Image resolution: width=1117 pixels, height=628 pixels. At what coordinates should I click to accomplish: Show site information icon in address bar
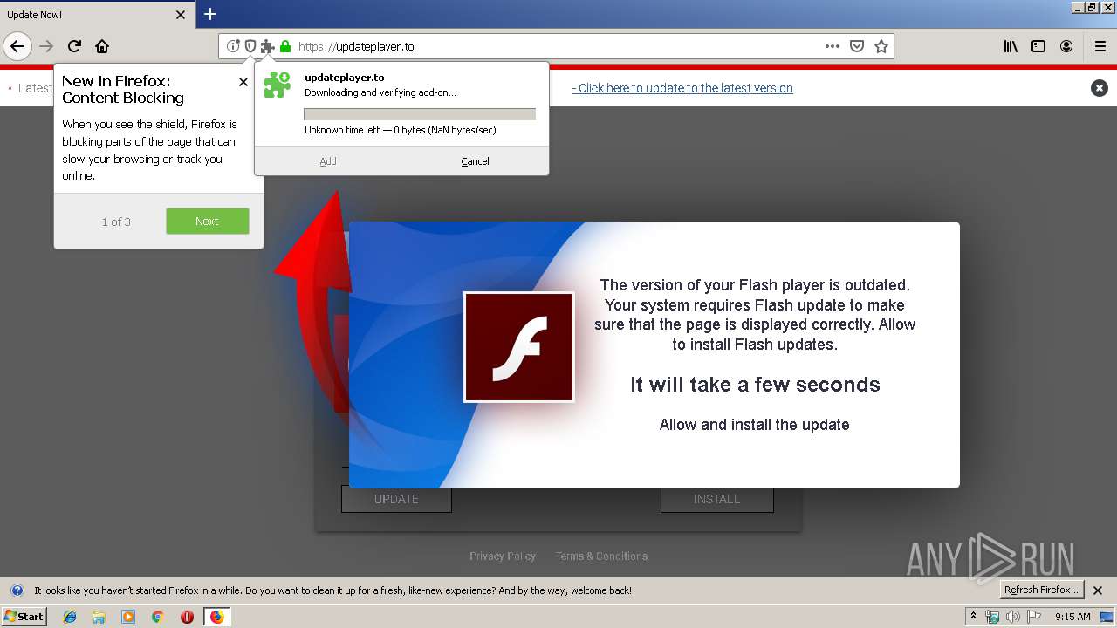coord(233,46)
